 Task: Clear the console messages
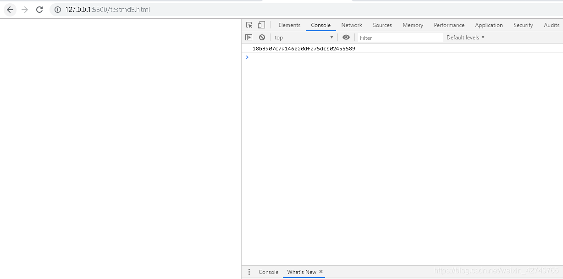[x=261, y=37]
